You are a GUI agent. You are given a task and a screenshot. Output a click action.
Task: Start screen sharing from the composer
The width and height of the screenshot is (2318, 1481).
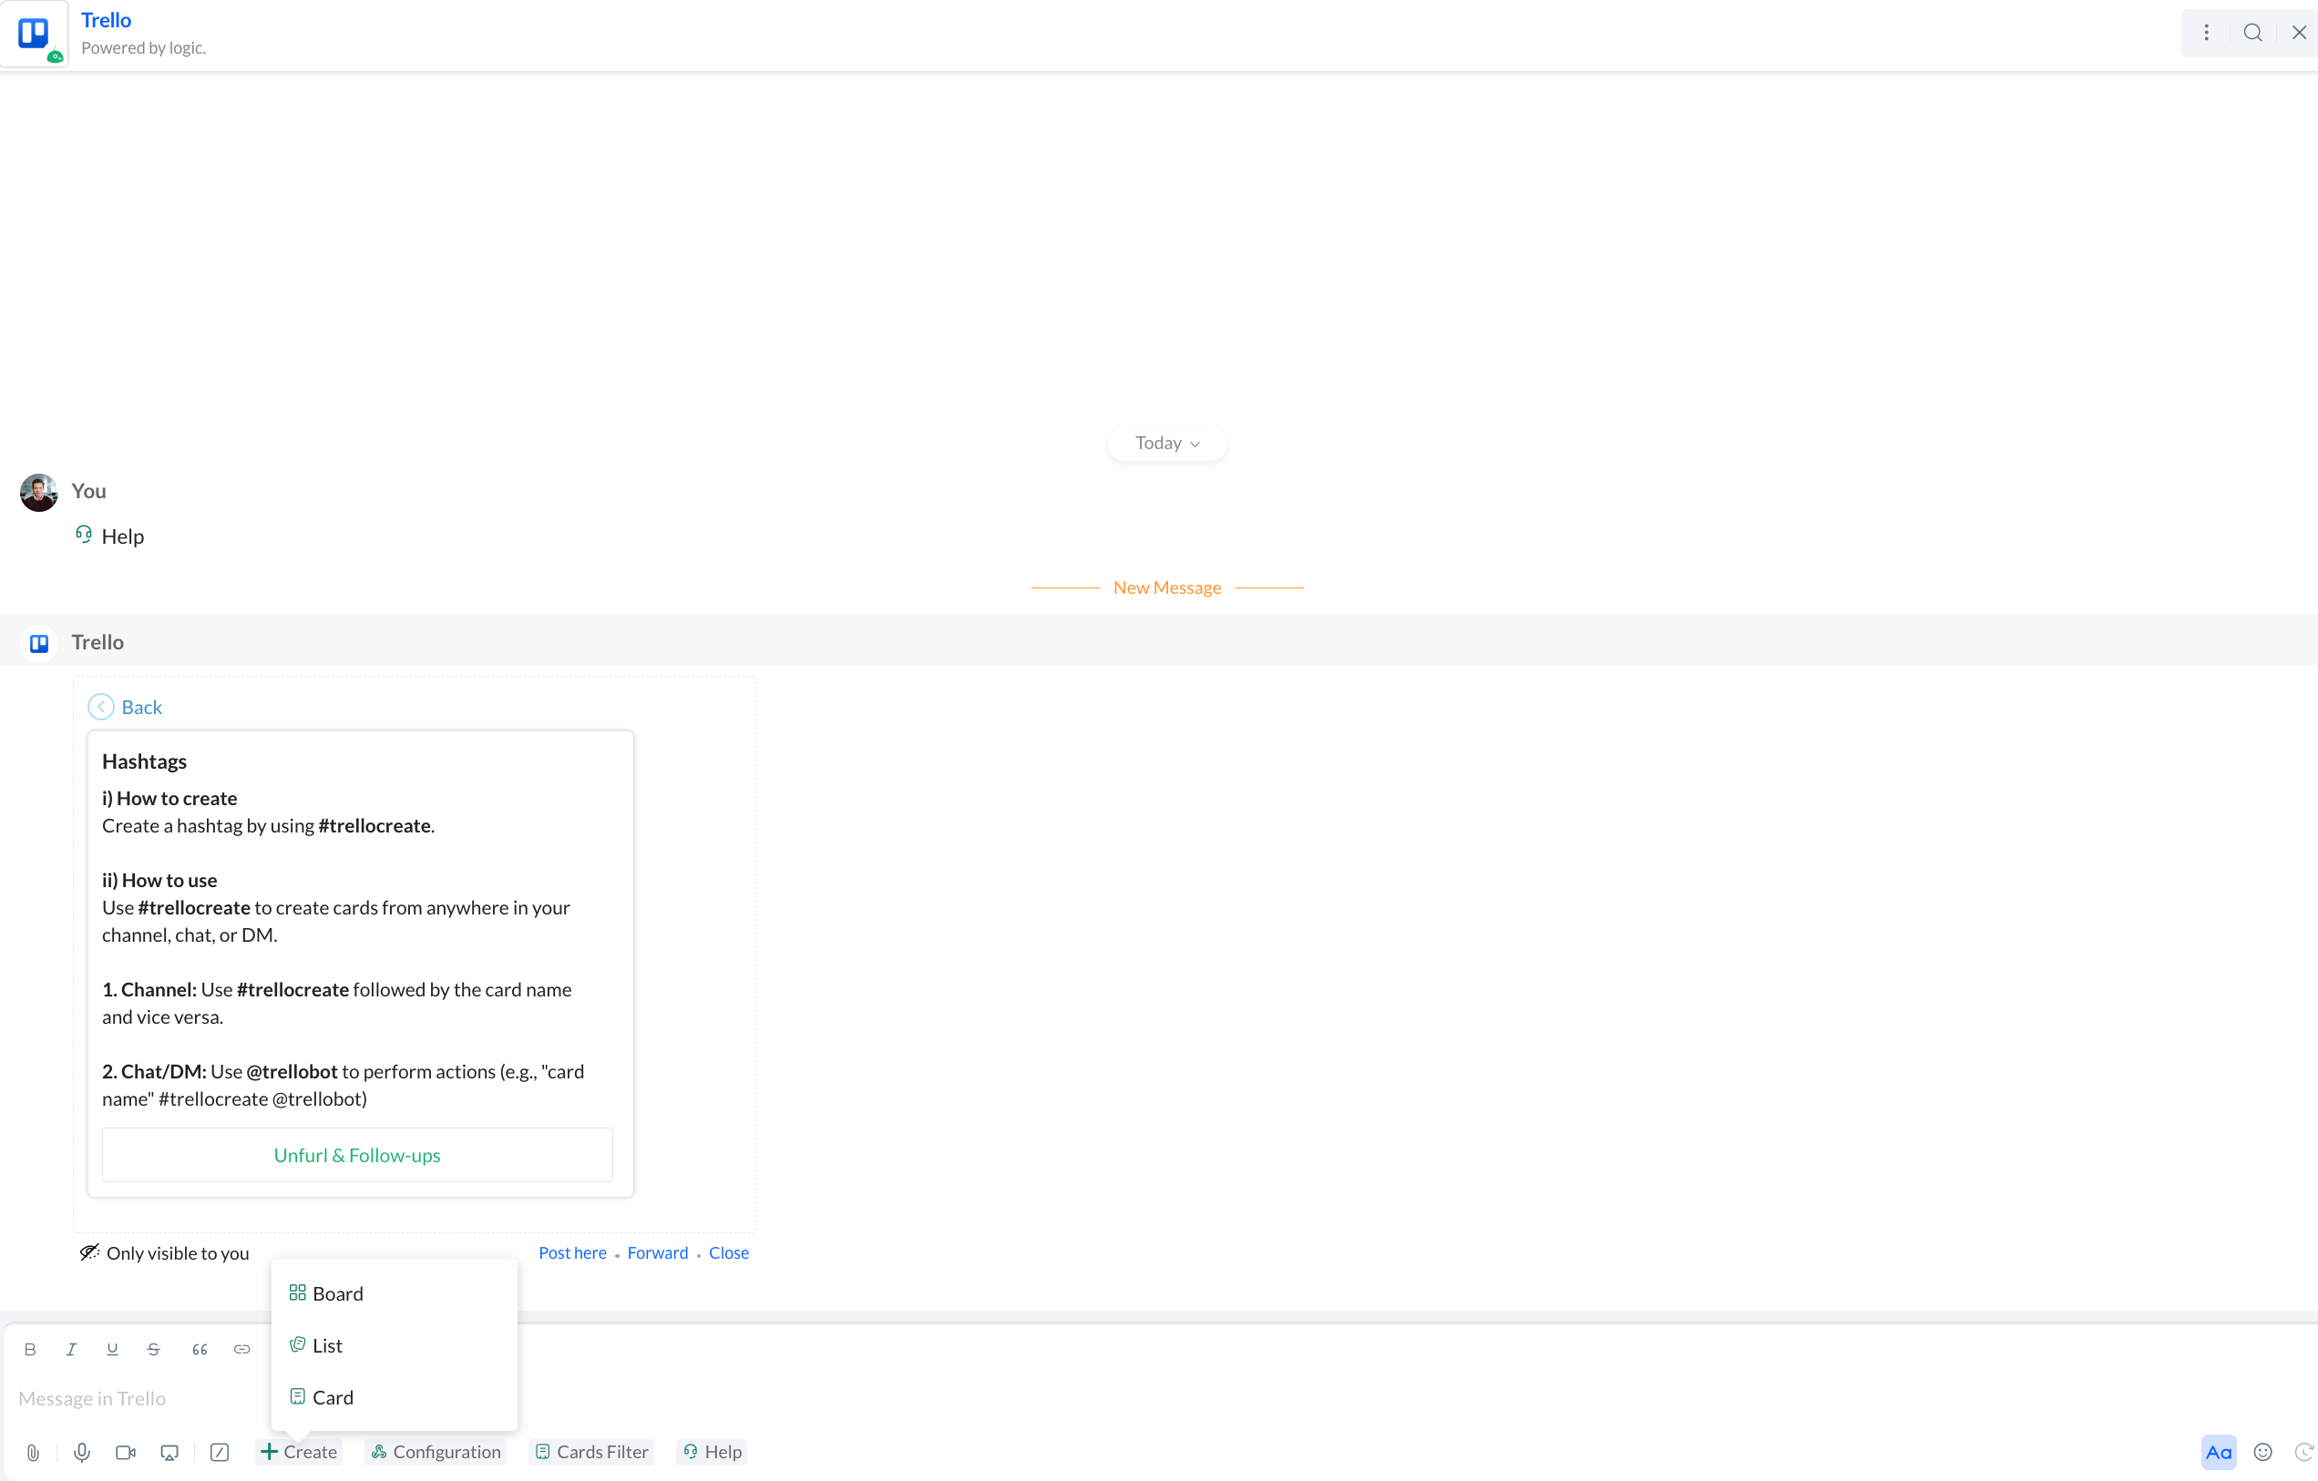coord(169,1452)
